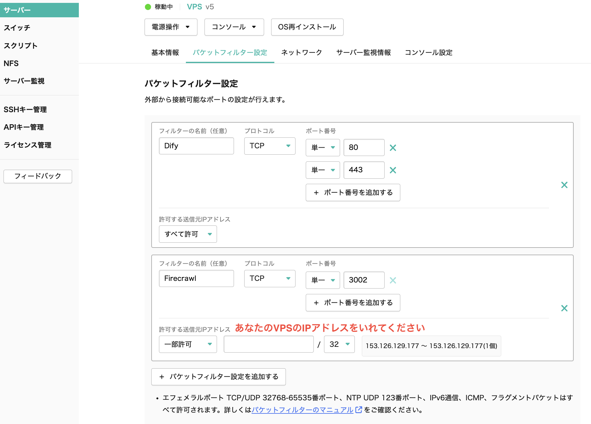
Task: Open the 一部許可 source IP dropdown
Action: click(x=188, y=344)
